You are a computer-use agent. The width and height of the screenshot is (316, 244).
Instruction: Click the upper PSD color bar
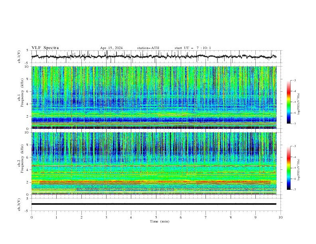pos(288,102)
